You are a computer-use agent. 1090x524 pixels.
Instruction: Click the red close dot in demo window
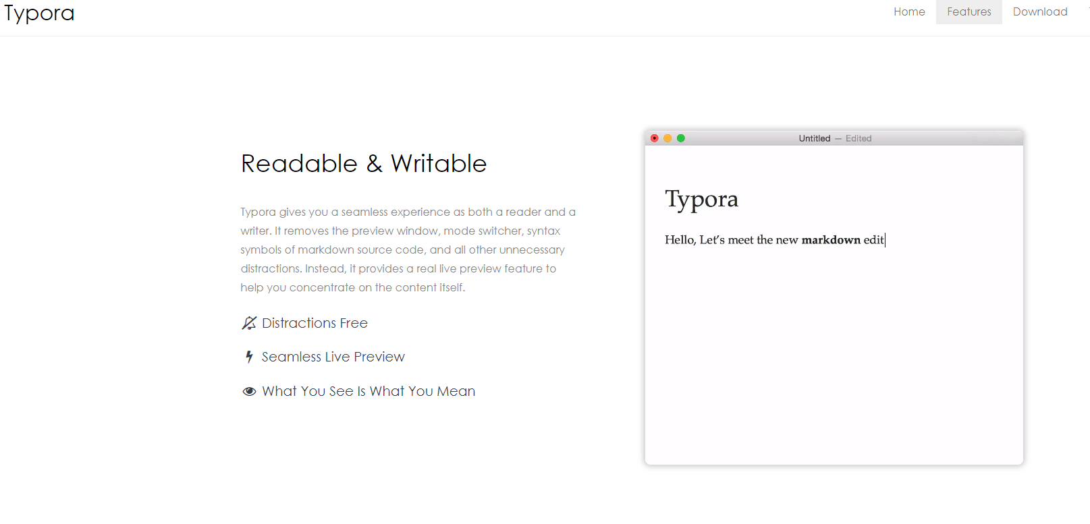point(654,138)
